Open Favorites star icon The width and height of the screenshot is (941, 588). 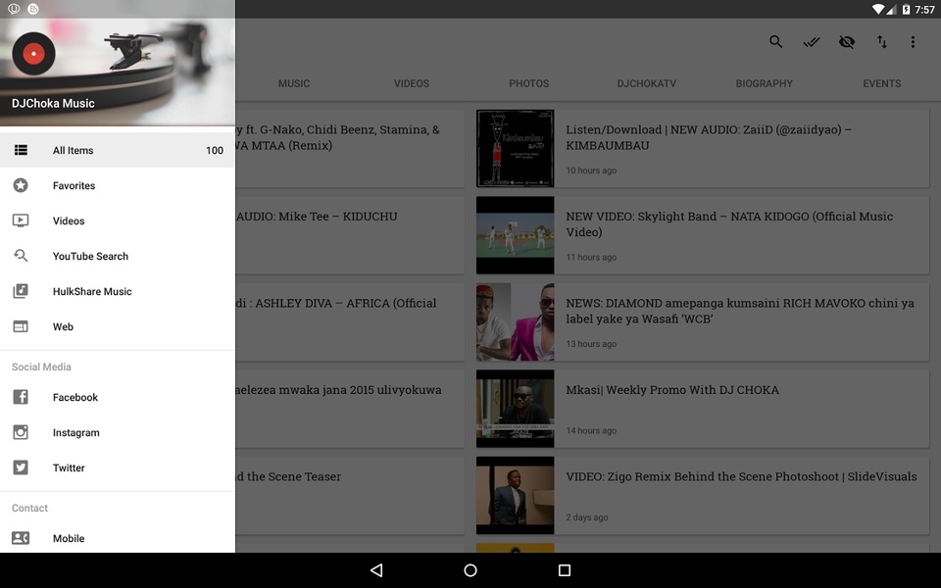coord(21,185)
